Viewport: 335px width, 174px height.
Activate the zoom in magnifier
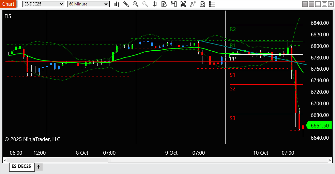pos(135,4)
